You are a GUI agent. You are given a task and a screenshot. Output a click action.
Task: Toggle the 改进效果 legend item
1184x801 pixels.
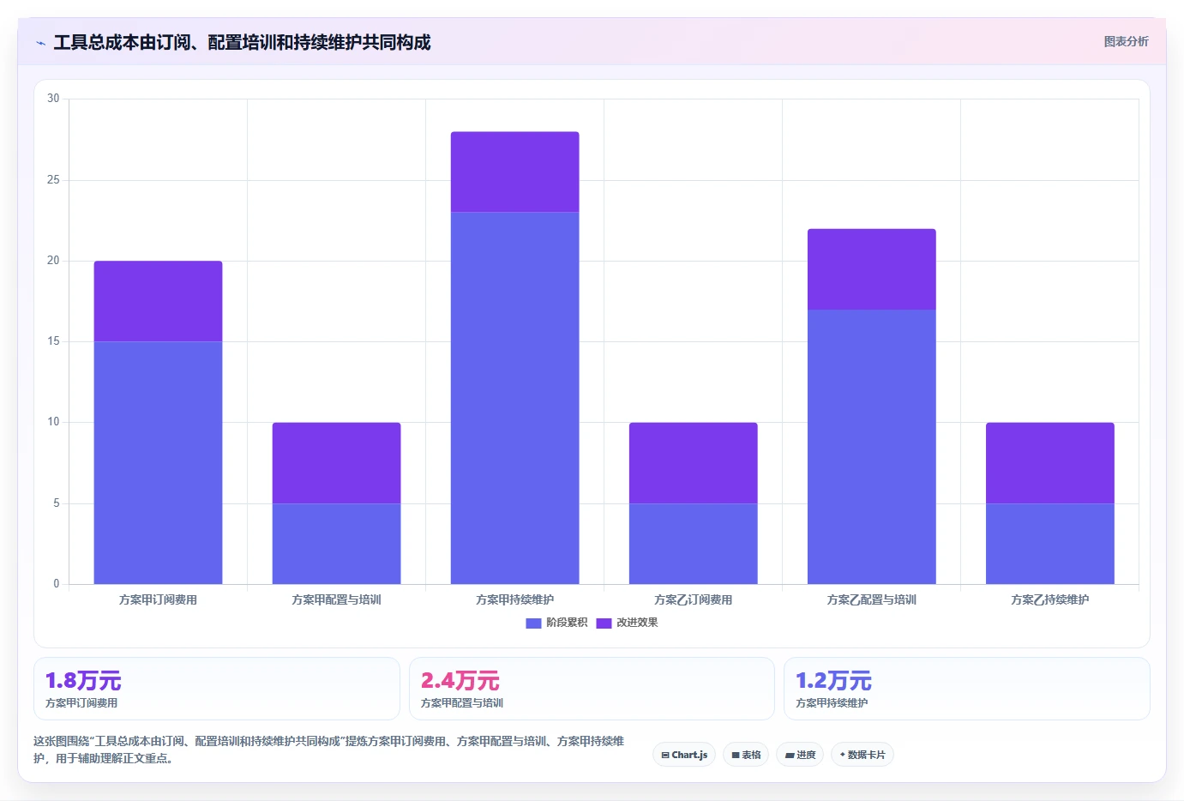pos(627,623)
